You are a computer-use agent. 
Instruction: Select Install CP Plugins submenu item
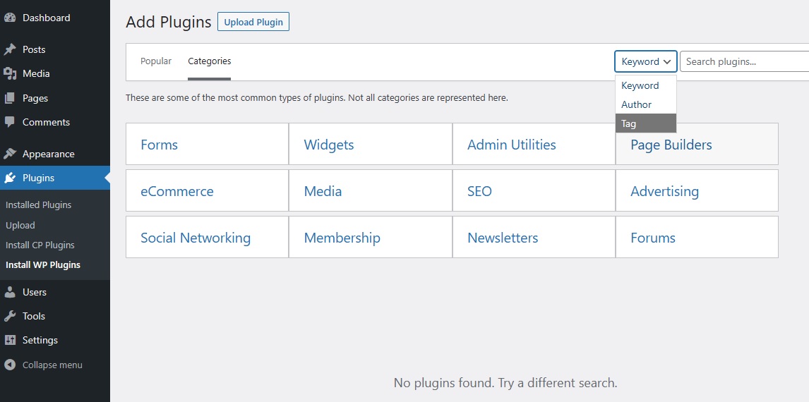pos(40,245)
